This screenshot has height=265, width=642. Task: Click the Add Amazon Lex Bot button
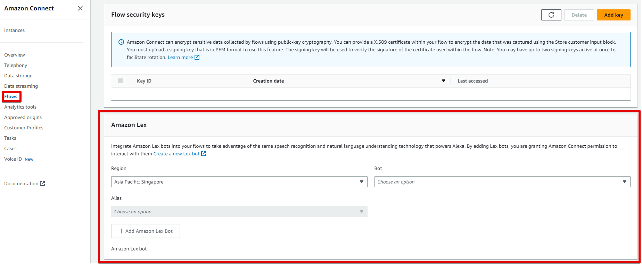[146, 231]
